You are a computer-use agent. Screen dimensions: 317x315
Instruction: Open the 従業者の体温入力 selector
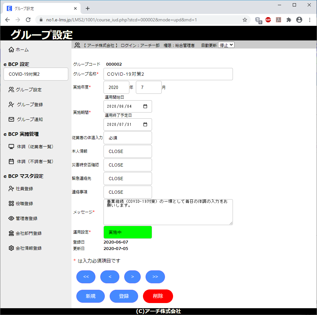(x=127, y=138)
